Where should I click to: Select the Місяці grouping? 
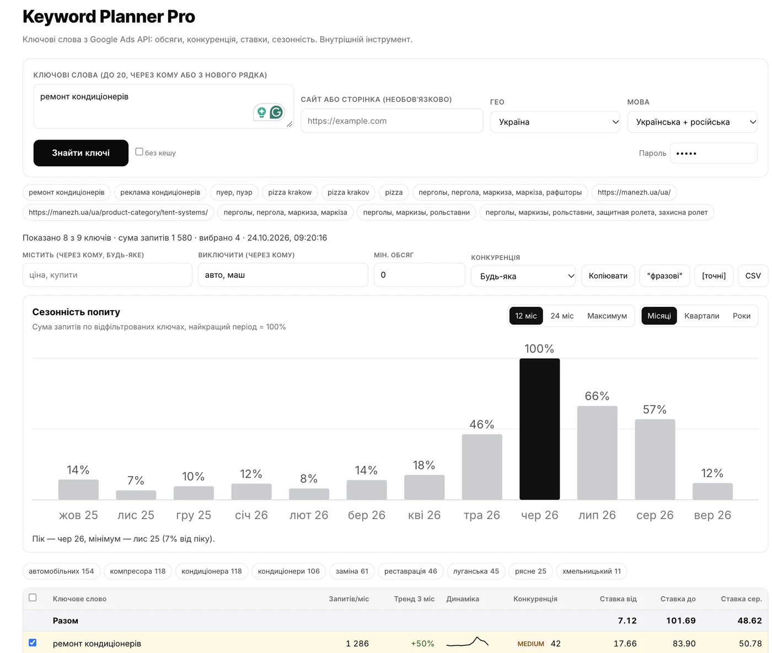coord(659,316)
